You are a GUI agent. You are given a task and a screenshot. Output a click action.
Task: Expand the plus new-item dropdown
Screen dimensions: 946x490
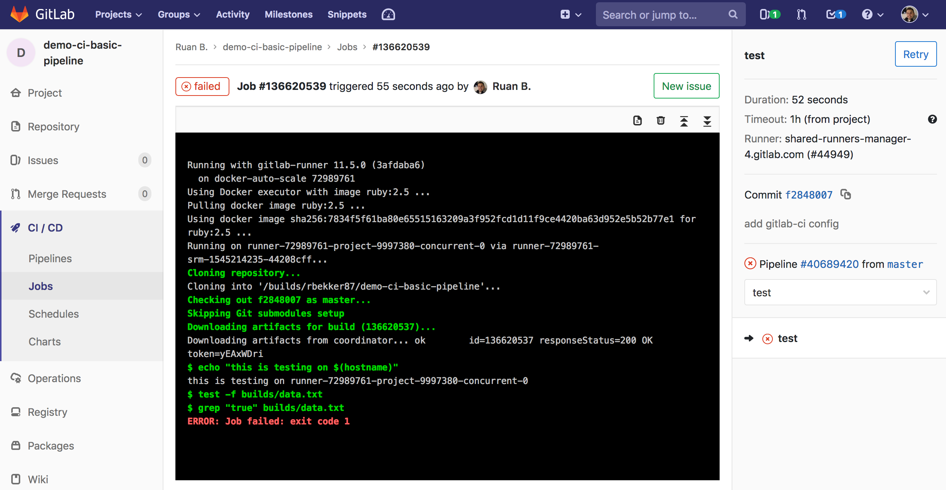pos(570,14)
